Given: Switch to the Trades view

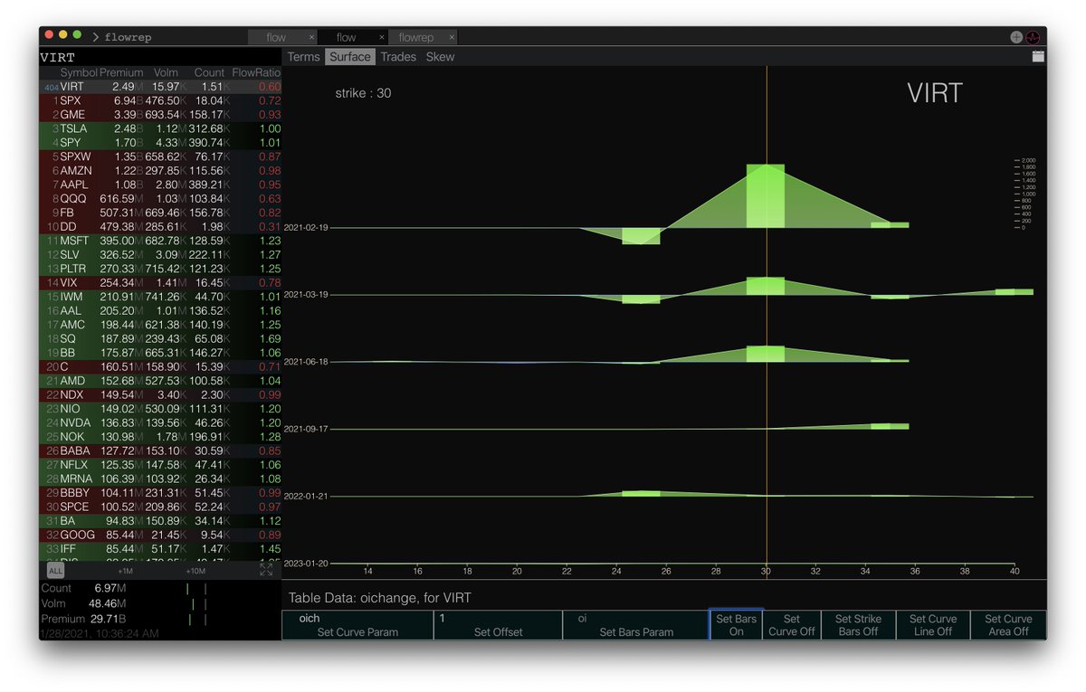Looking at the screenshot, I should point(398,56).
